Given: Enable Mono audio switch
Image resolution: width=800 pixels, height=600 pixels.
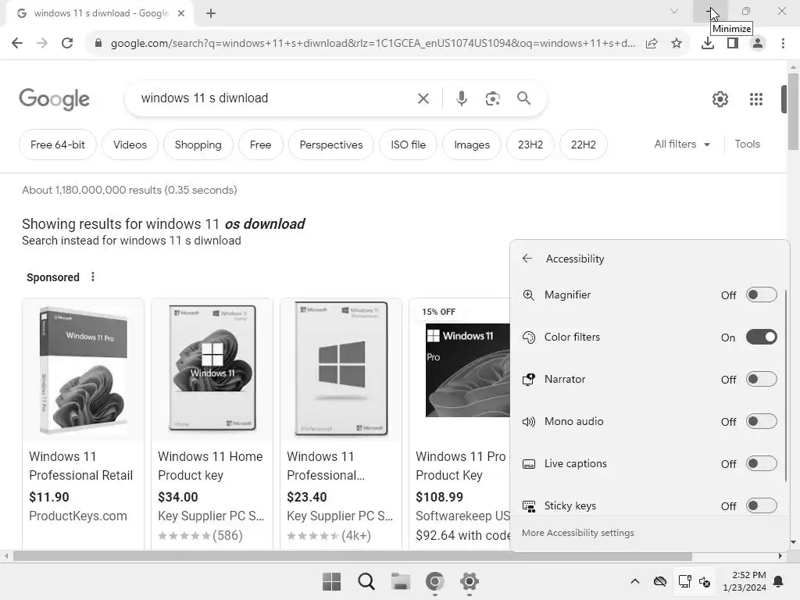Looking at the screenshot, I should 761,421.
